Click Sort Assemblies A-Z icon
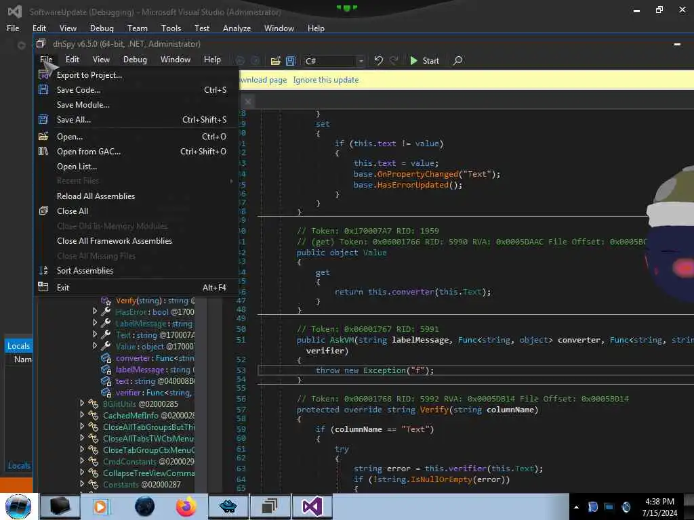Screen dimensions: 694x520 tap(43, 271)
